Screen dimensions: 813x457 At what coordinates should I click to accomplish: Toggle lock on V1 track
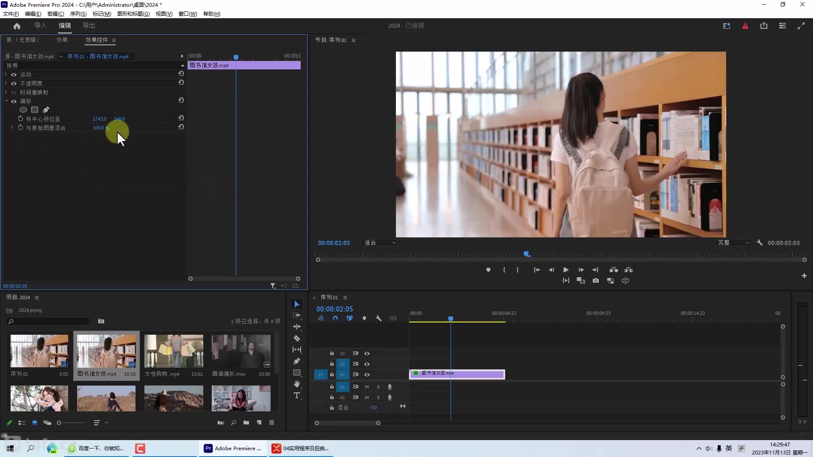(332, 374)
